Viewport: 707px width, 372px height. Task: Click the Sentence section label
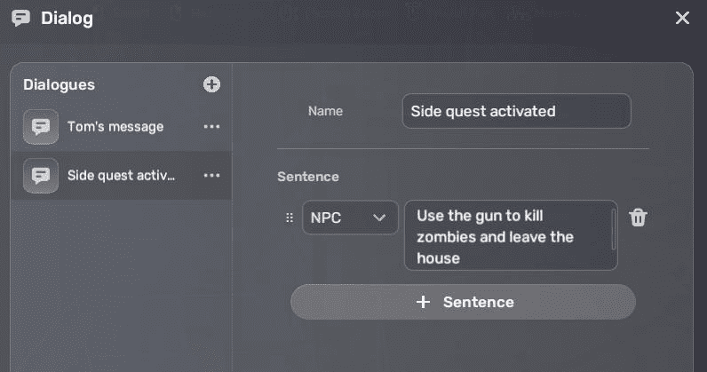point(307,177)
